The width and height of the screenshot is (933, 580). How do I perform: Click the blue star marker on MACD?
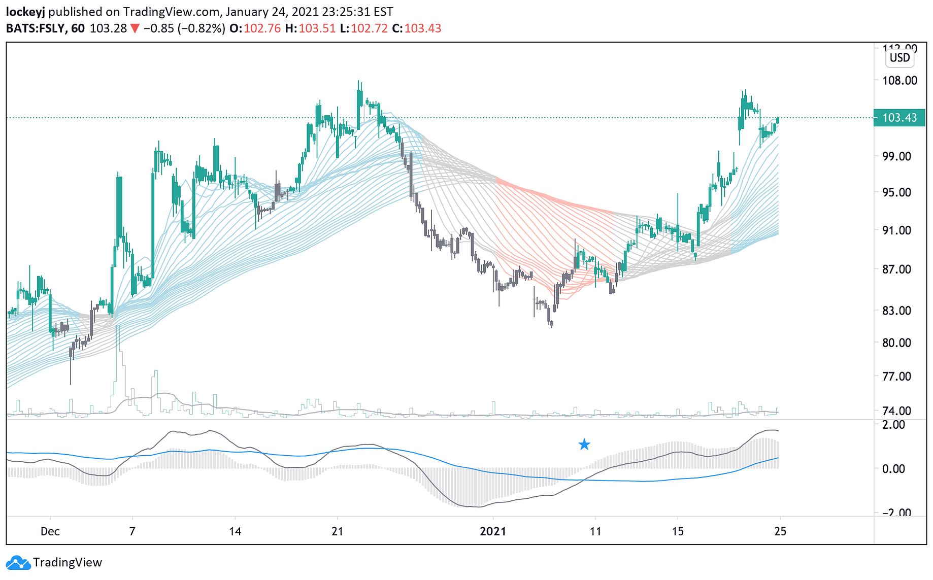click(584, 445)
